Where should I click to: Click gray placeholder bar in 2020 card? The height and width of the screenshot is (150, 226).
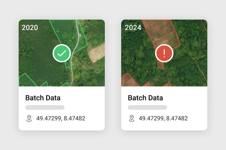(45, 107)
